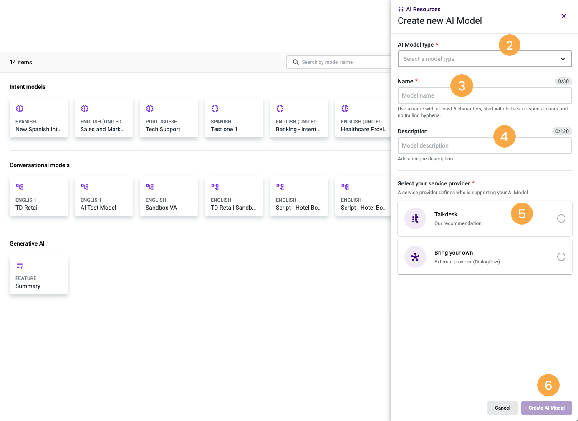Click the conversational model icon on TD Retail card

point(20,187)
